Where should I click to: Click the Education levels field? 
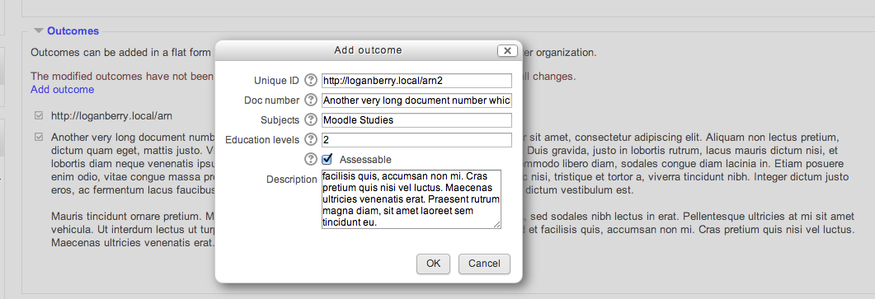click(416, 139)
